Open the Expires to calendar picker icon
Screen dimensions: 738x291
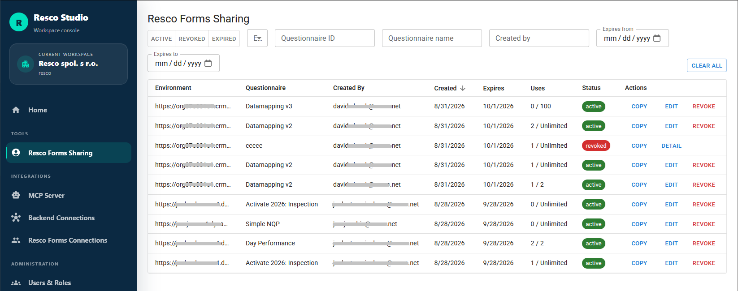[x=208, y=63]
